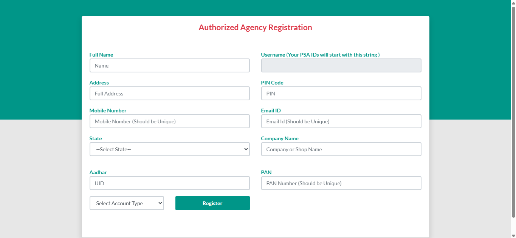Open the Select State dropdown

(x=169, y=149)
